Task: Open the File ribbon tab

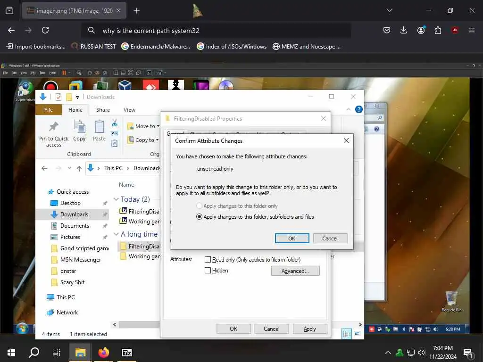Action: (49, 110)
